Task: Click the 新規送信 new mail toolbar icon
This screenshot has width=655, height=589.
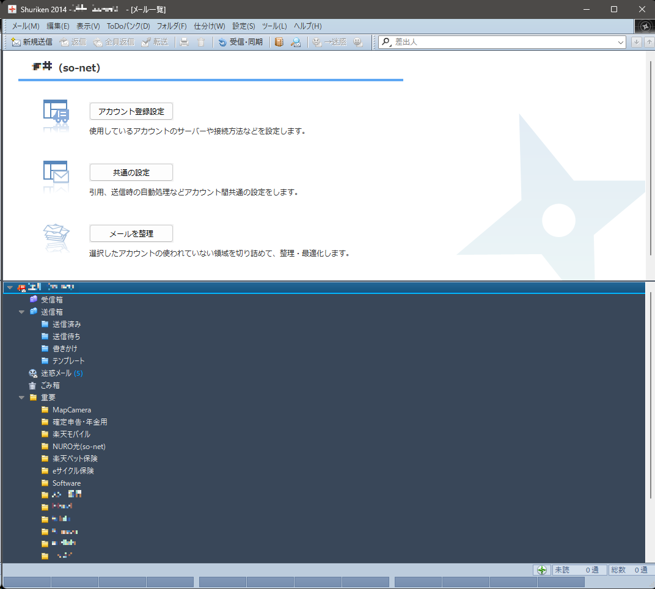Action: (x=16, y=42)
